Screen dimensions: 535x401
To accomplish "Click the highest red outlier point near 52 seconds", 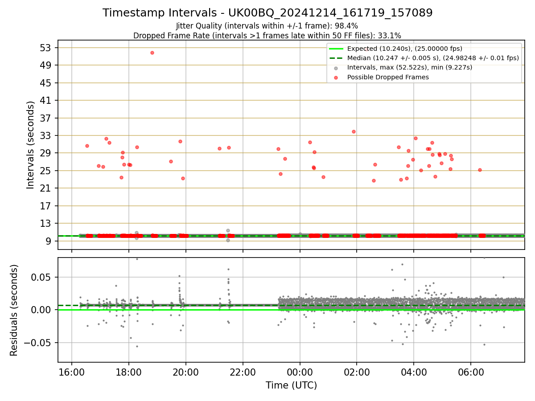I will (x=152, y=53).
